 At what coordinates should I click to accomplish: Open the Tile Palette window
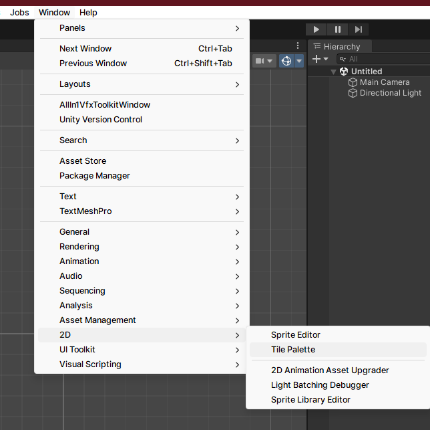[x=338, y=350]
